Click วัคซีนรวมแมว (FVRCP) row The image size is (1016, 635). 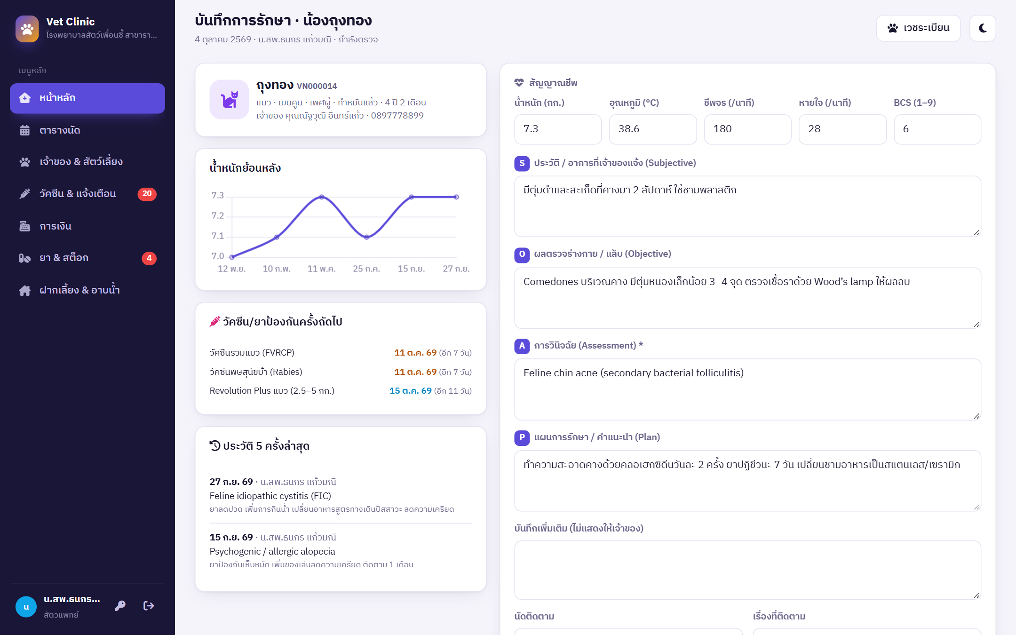pyautogui.click(x=341, y=353)
